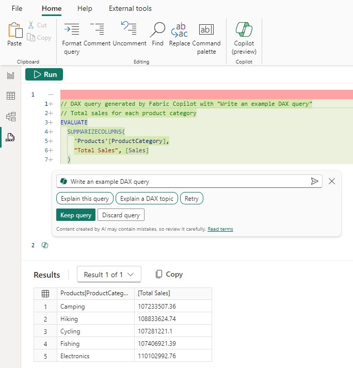This screenshot has width=353, height=368.
Task: Open Find with the magnifier icon
Action: click(157, 29)
